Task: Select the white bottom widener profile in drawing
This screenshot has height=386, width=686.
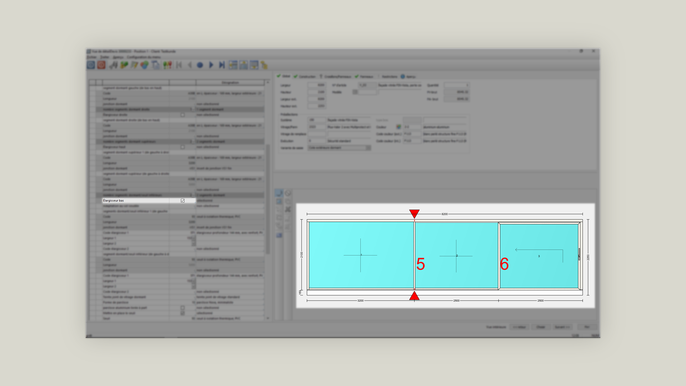Action: tap(444, 293)
